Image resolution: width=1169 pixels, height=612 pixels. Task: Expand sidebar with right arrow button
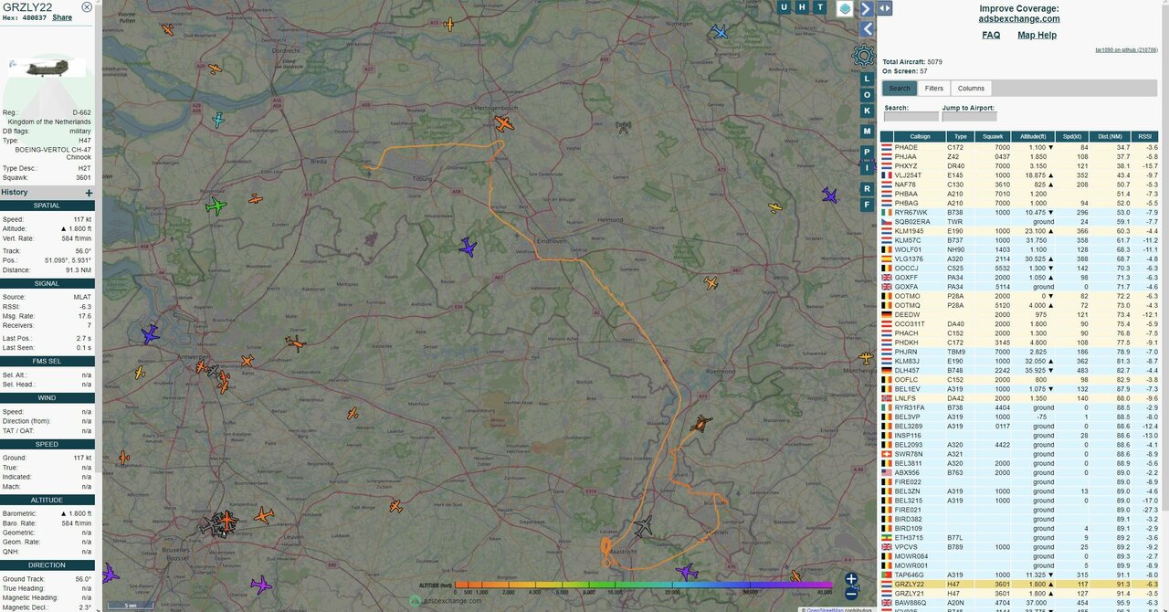pos(867,9)
